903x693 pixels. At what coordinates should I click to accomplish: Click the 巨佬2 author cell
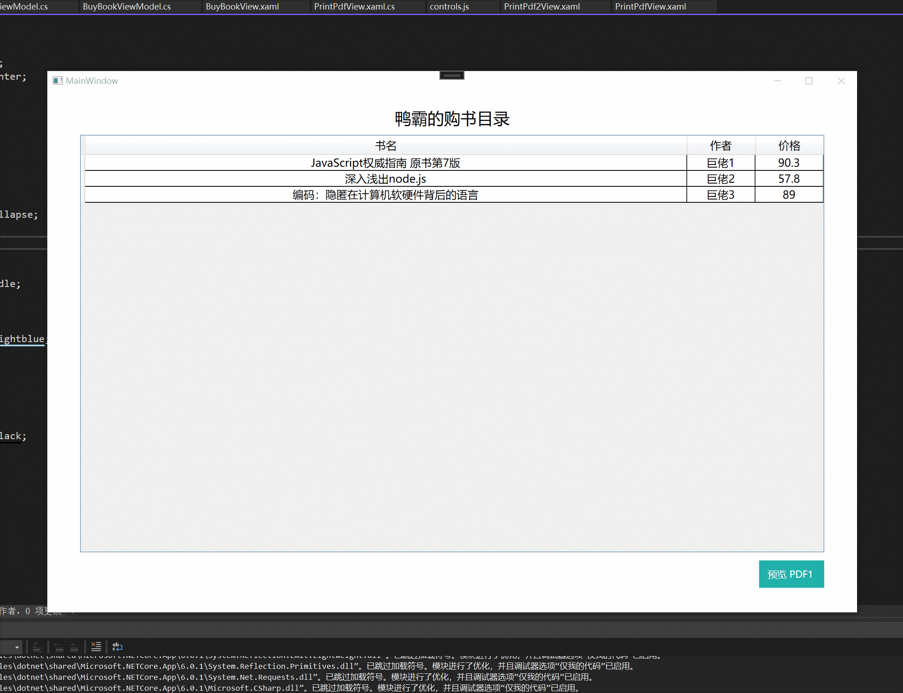[721, 179]
